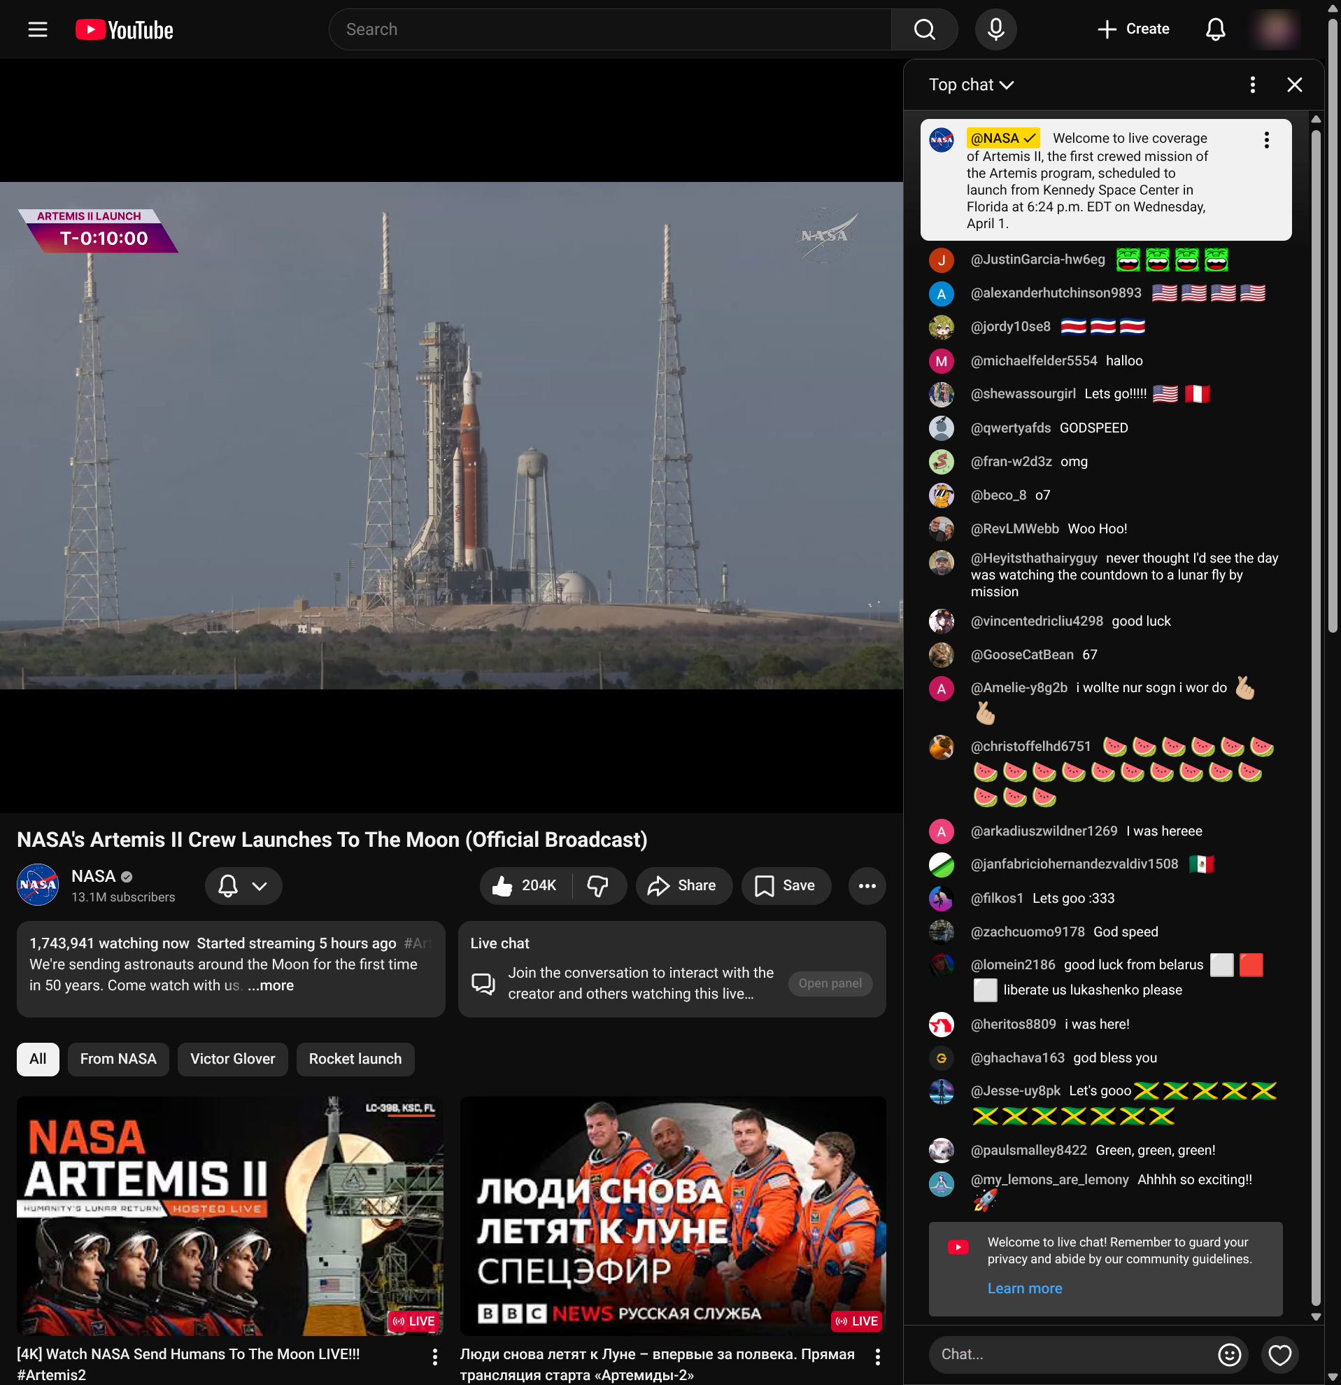The width and height of the screenshot is (1341, 1385).
Task: Open NASA channel name link
Action: [x=93, y=876]
